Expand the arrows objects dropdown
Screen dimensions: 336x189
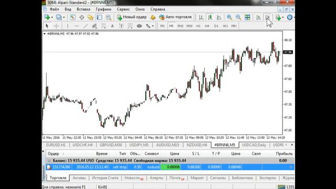[x=153, y=26]
